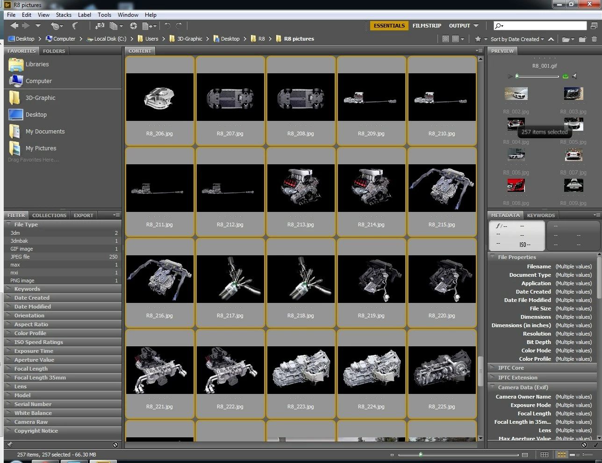602x463 pixels.
Task: Toggle the 3dmbak filter
Action: pos(63,241)
